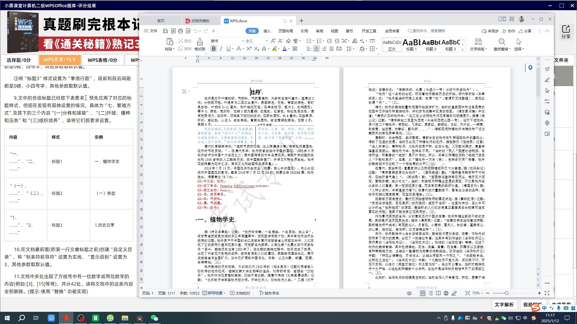The width and height of the screenshot is (577, 324).
Task: Expand the font name dropdown (隶书)
Action: pos(243,41)
